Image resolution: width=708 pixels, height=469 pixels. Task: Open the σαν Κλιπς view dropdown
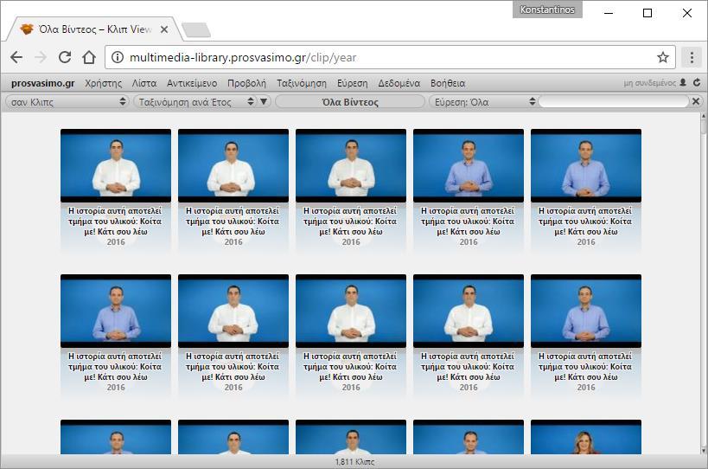67,101
